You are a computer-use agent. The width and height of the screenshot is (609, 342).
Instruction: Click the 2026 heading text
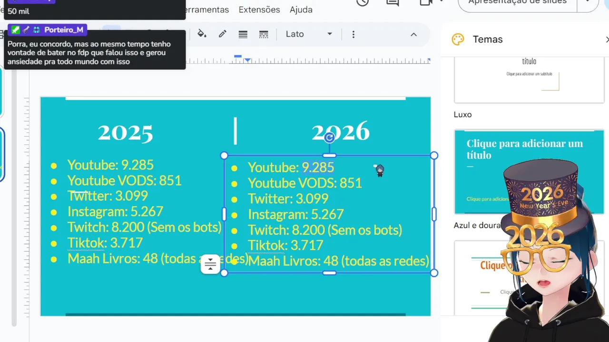pos(341,132)
